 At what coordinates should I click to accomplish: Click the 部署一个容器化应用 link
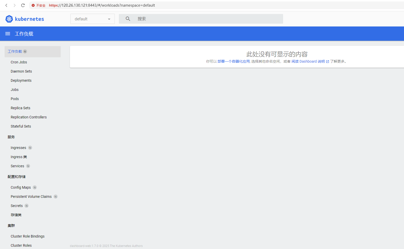click(233, 61)
